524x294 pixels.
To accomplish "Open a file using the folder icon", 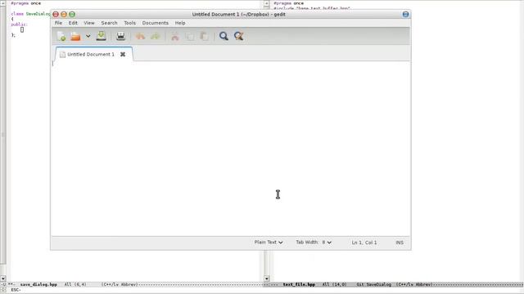I will pos(76,36).
